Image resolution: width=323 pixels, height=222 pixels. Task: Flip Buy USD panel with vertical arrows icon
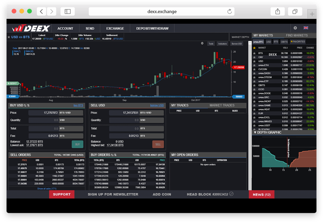(x=28, y=105)
